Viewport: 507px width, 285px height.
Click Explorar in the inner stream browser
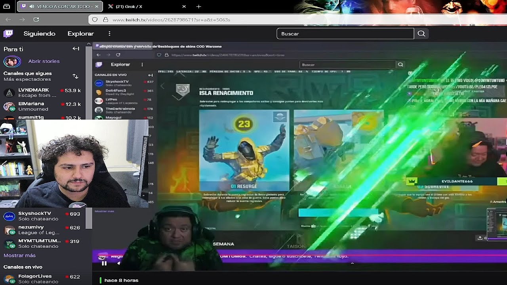click(x=120, y=65)
